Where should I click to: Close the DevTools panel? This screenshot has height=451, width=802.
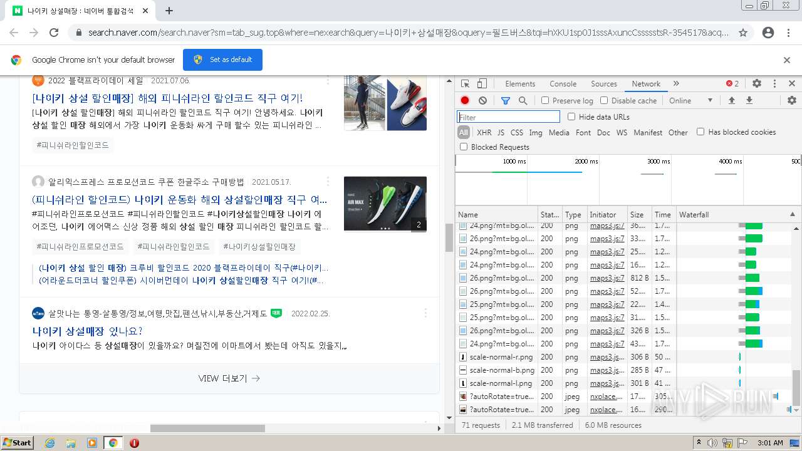[792, 83]
